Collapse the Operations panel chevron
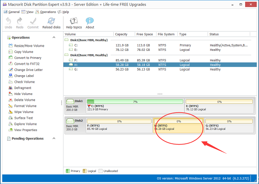 tap(54, 37)
